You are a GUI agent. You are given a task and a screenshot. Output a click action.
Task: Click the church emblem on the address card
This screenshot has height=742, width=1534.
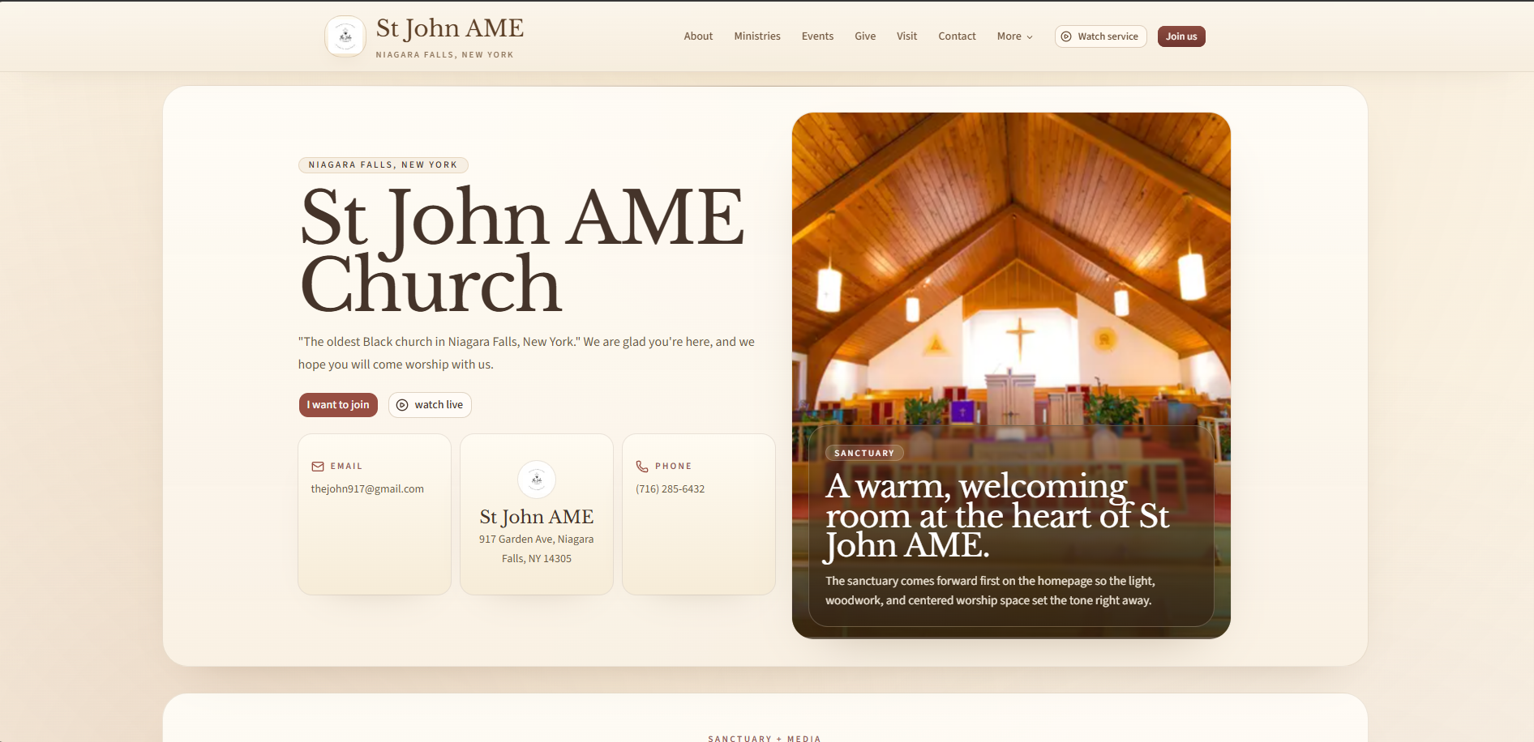[536, 480]
